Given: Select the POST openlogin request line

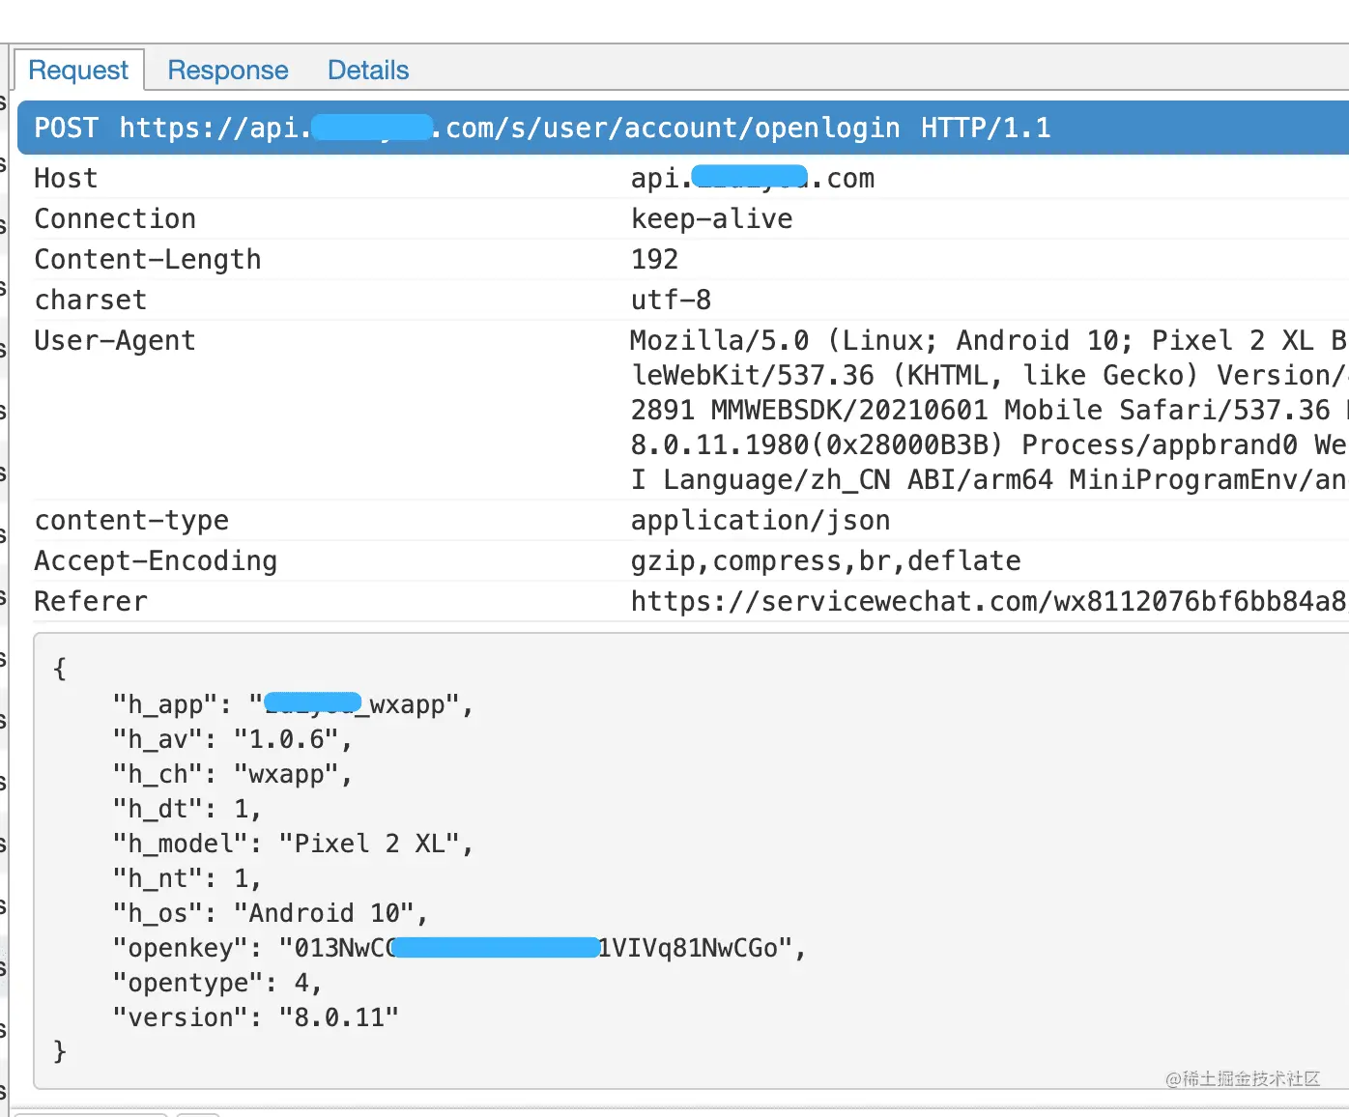Looking at the screenshot, I should click(541, 129).
